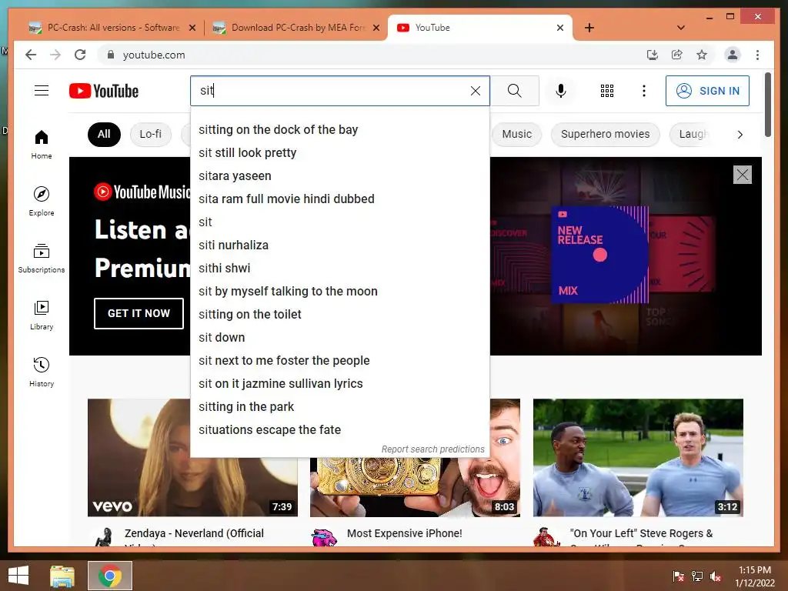Click the SIGN IN button
This screenshot has height=591, width=788.
(707, 91)
